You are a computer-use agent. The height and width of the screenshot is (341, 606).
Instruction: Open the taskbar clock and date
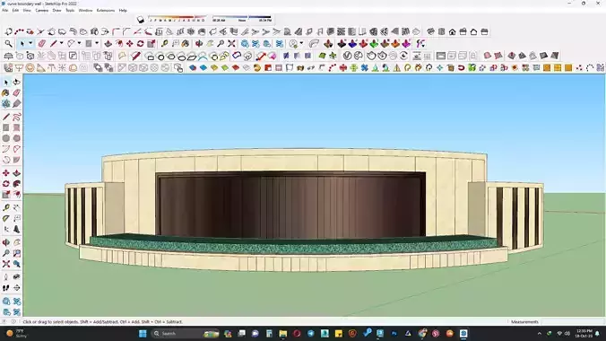pyautogui.click(x=584, y=333)
